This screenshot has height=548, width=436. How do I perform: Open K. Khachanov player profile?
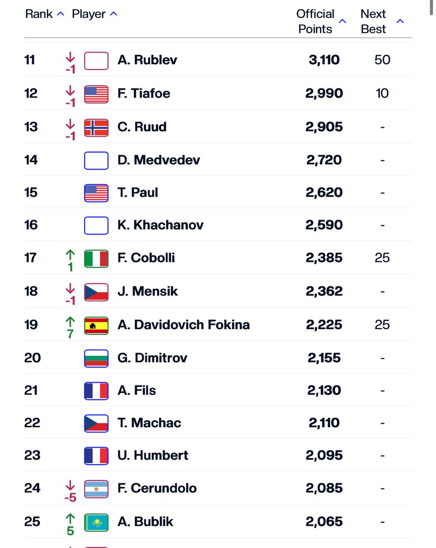coord(160,225)
